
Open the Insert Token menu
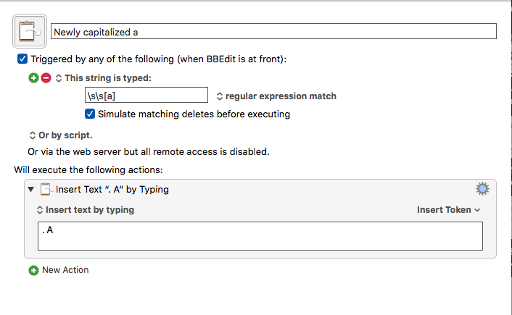point(448,210)
